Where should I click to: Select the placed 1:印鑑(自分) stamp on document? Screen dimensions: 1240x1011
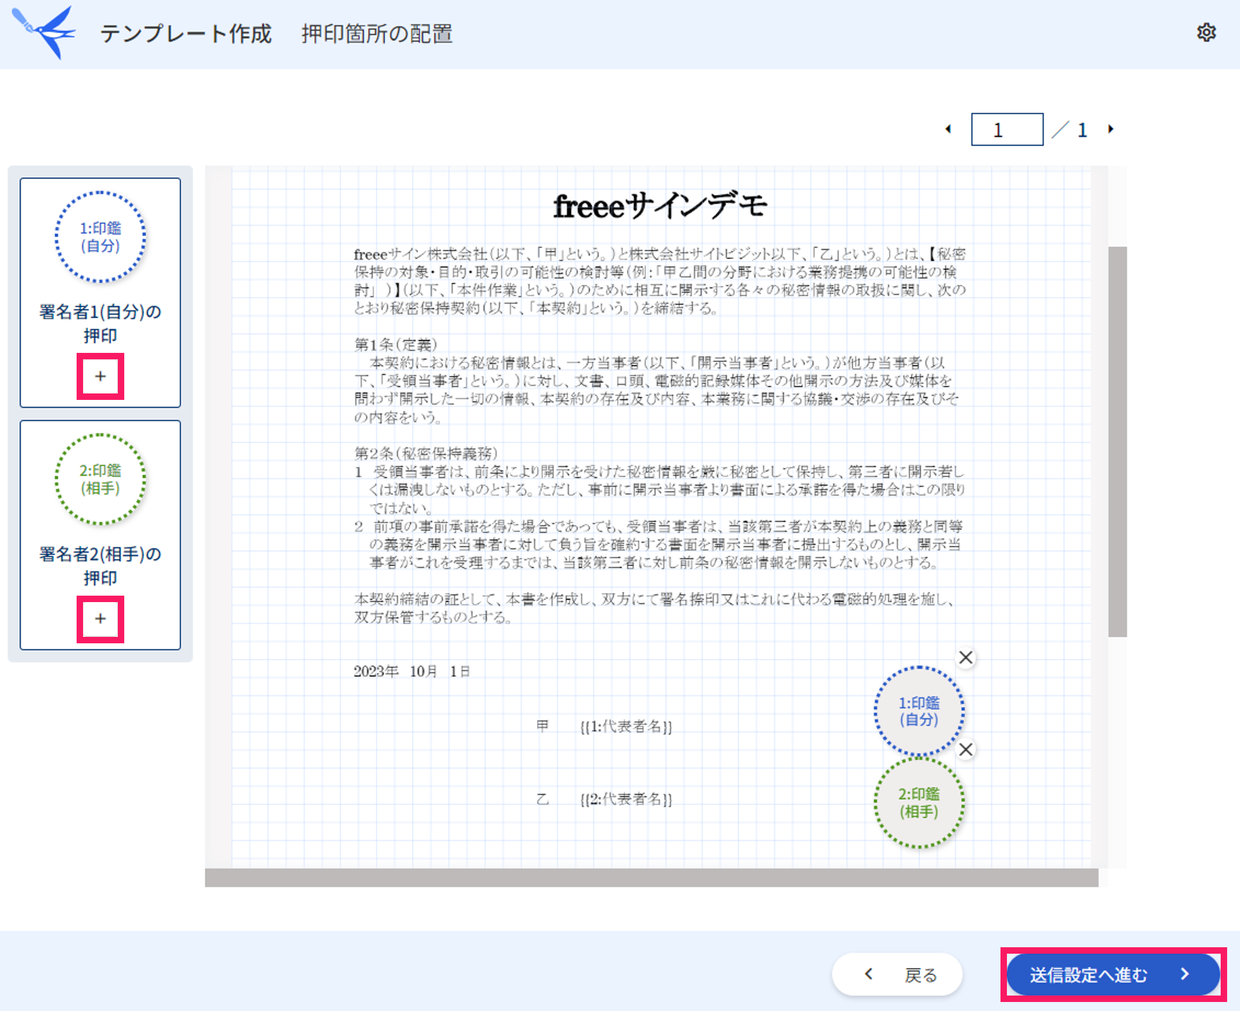tap(919, 711)
